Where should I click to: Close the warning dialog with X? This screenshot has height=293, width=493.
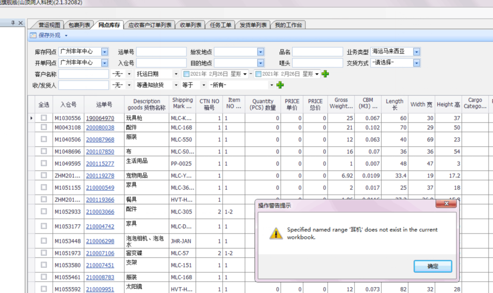446,204
